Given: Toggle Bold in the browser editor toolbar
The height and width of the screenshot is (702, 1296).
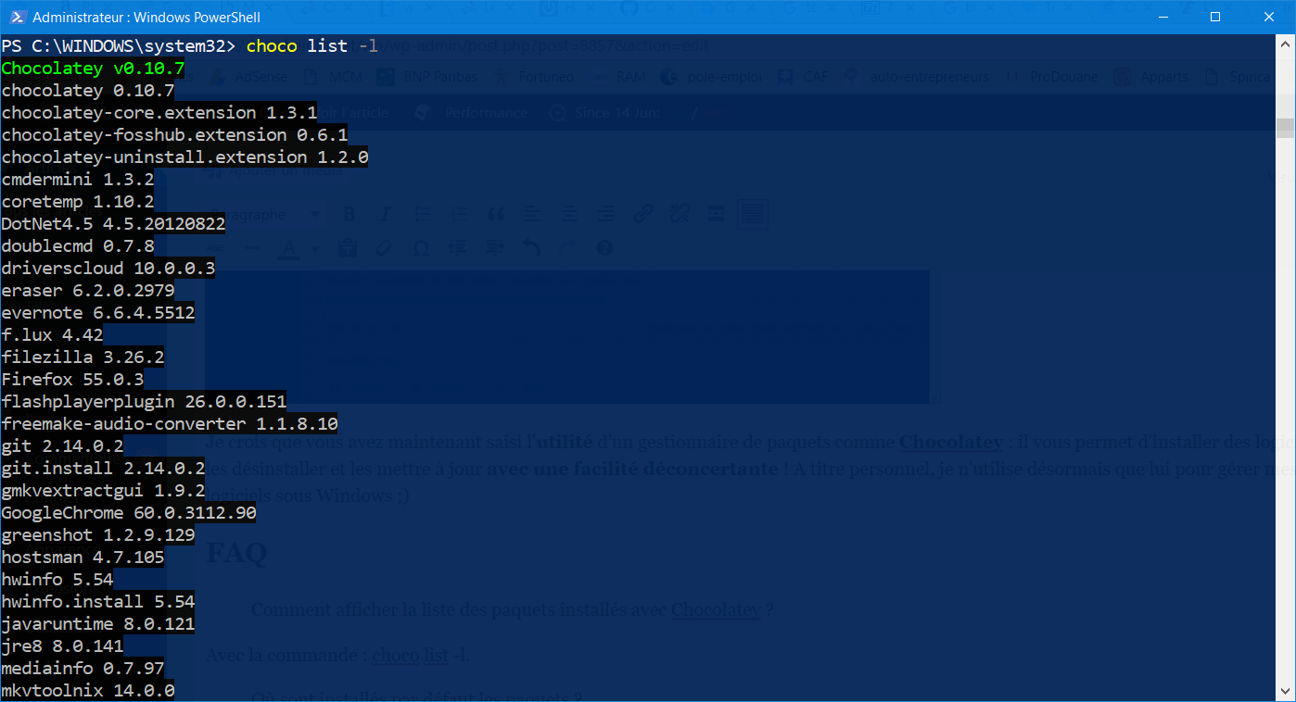Looking at the screenshot, I should point(349,214).
